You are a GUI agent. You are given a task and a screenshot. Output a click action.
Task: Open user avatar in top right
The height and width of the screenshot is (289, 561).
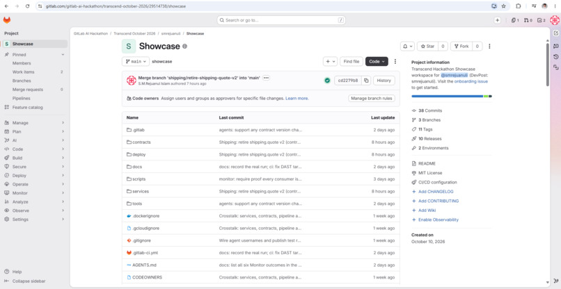point(554,20)
